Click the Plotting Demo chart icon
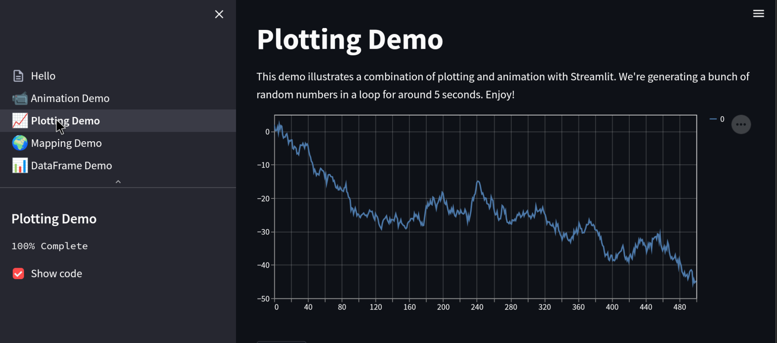The width and height of the screenshot is (777, 343). (x=20, y=121)
